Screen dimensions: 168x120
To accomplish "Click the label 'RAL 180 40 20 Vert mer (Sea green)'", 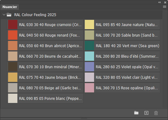I will point(128,46).
